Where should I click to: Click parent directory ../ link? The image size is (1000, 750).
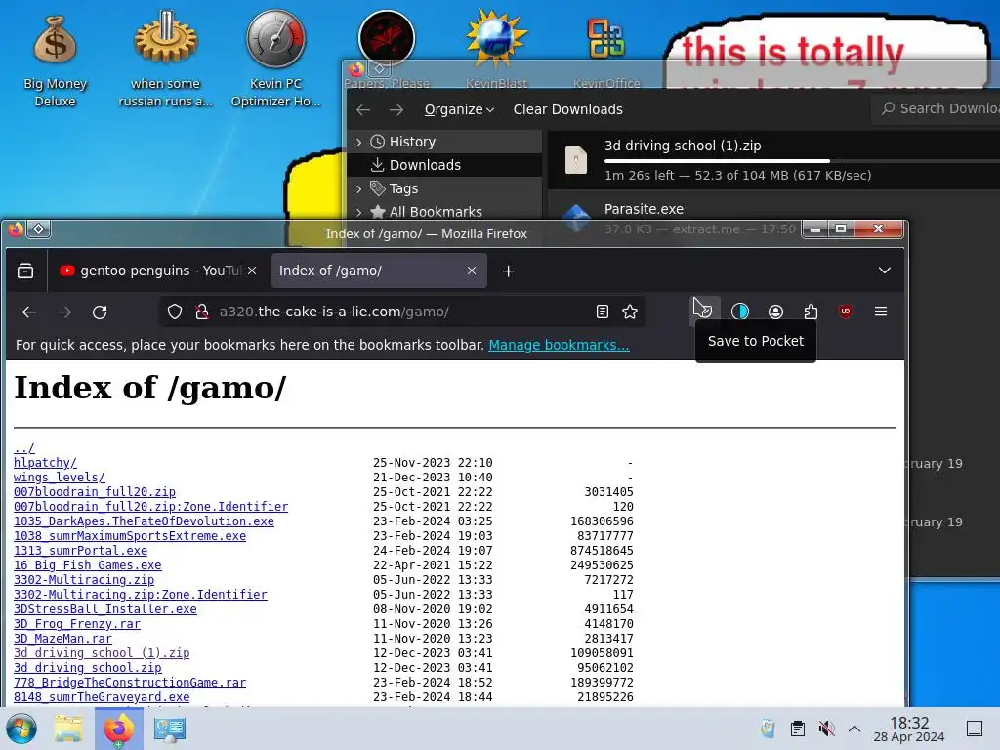pyautogui.click(x=24, y=447)
